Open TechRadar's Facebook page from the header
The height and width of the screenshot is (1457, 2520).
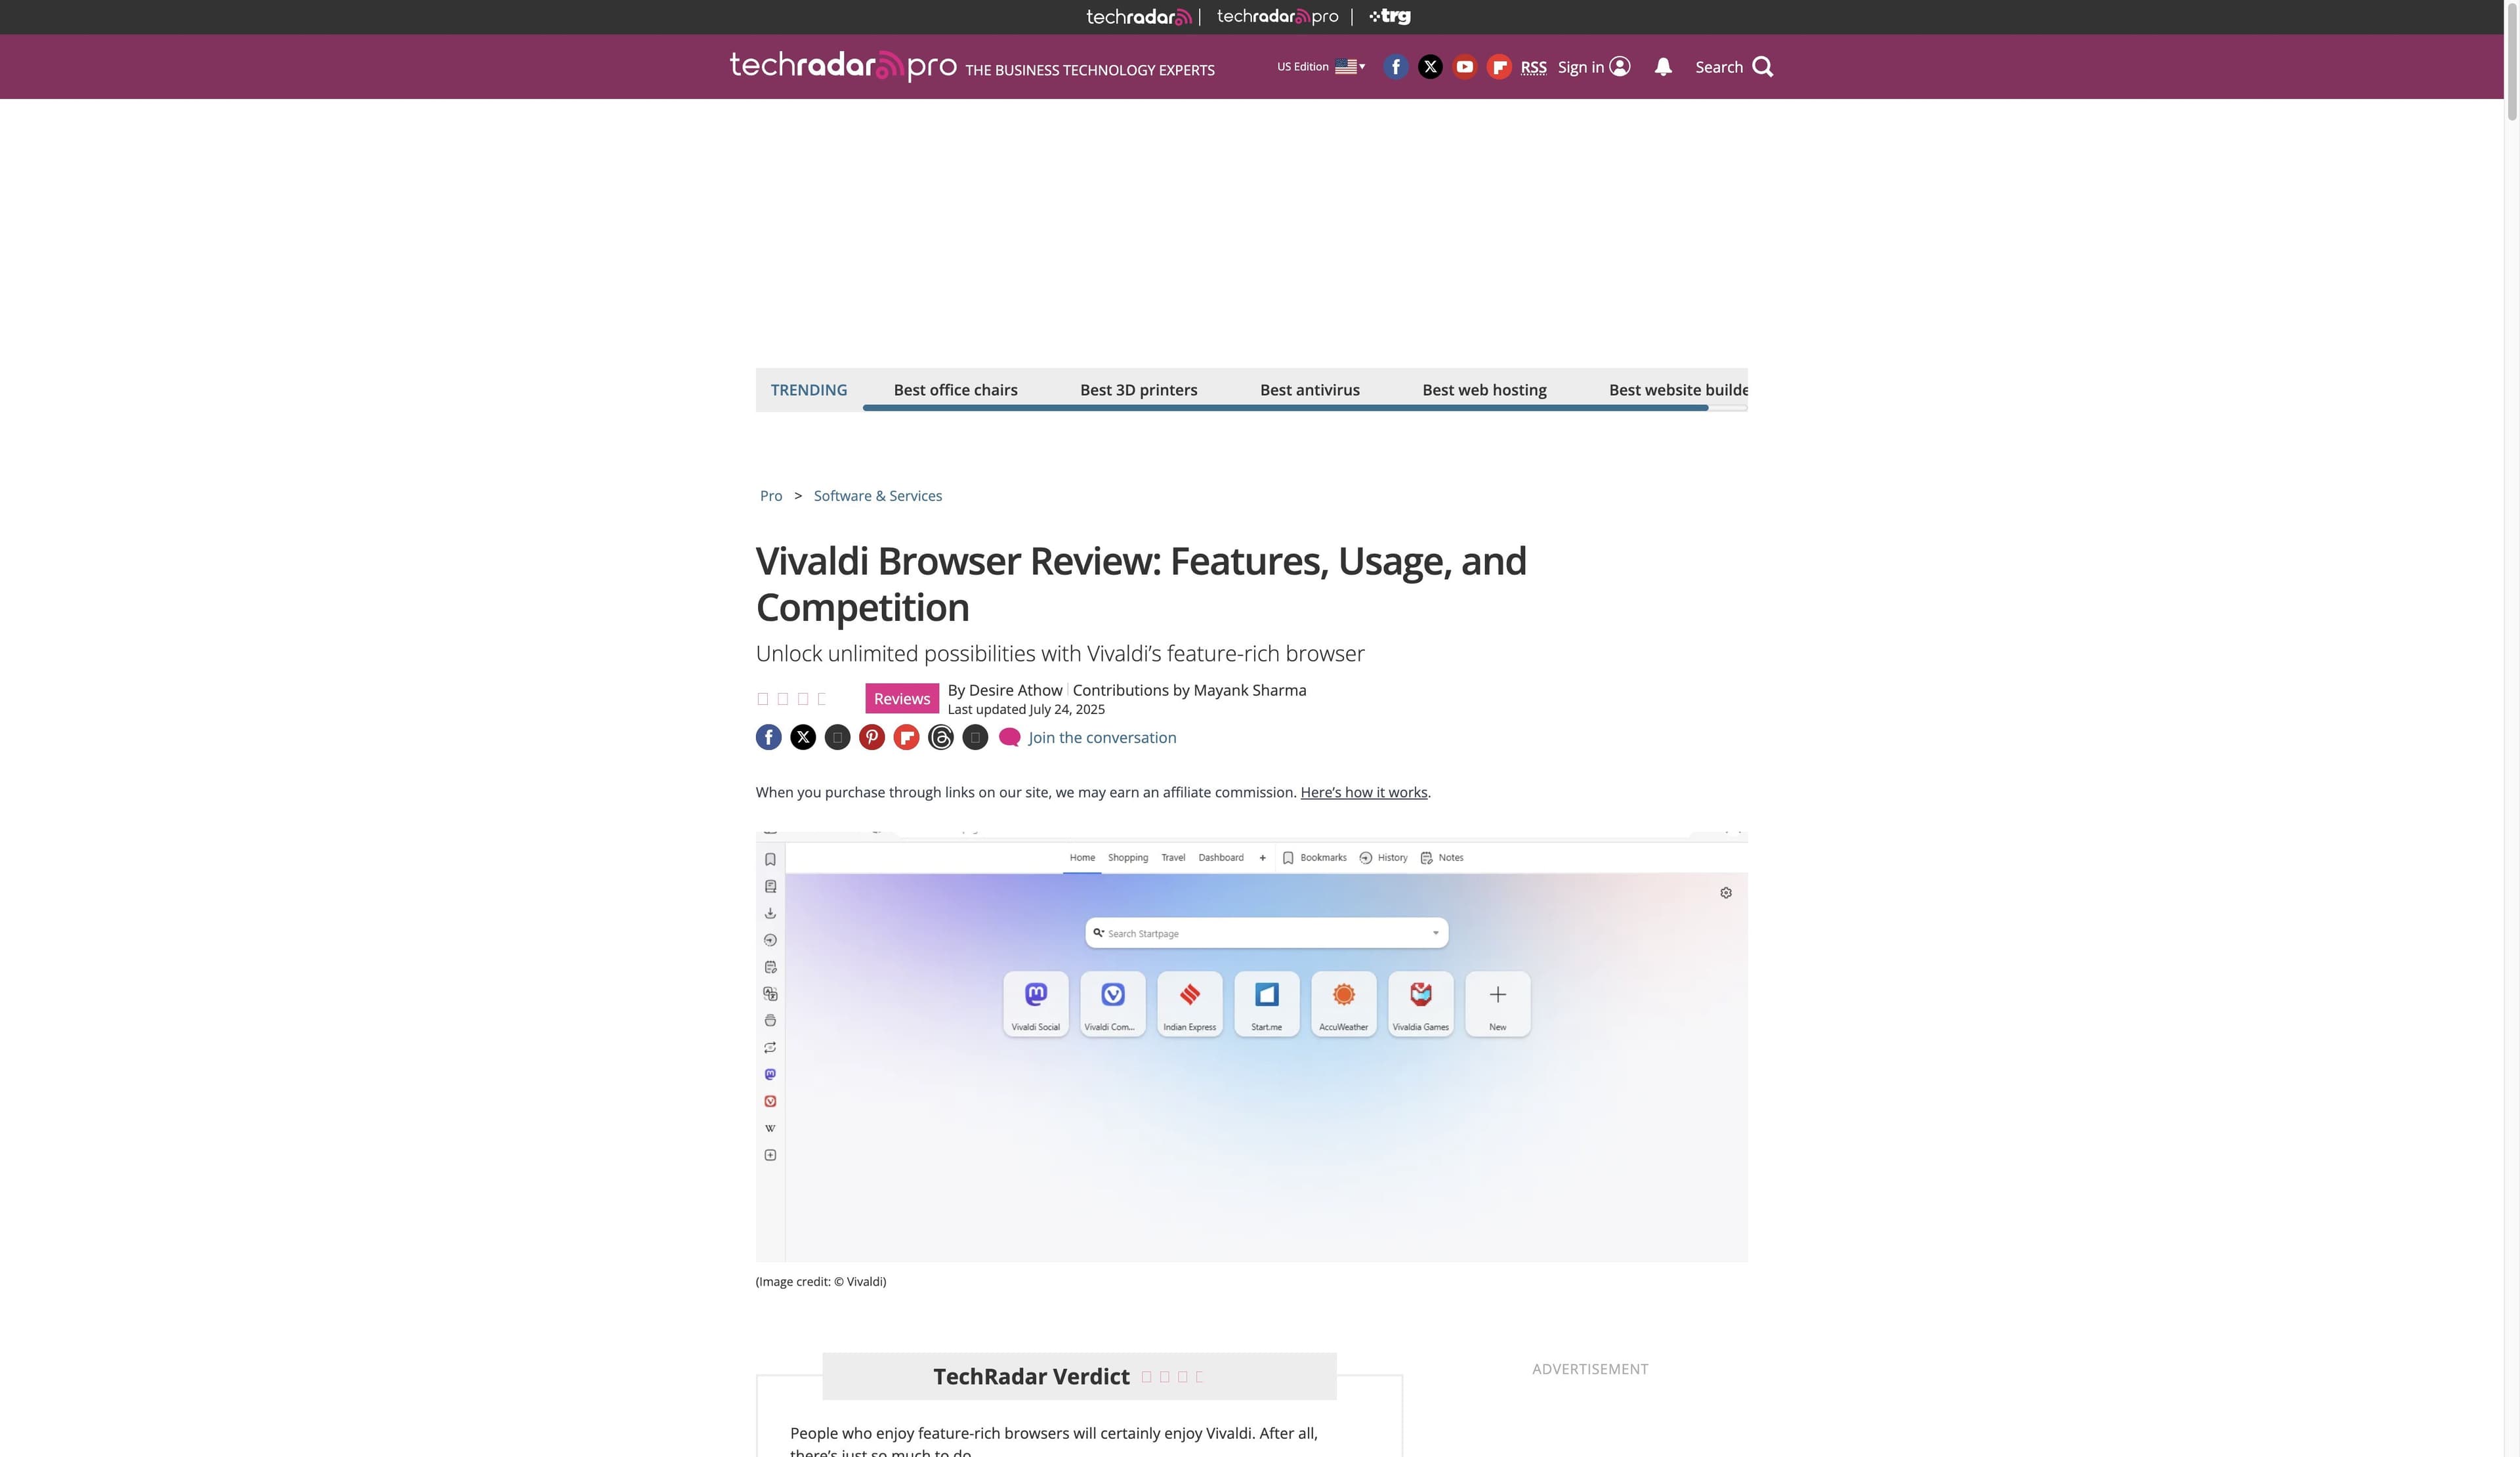pos(1396,67)
